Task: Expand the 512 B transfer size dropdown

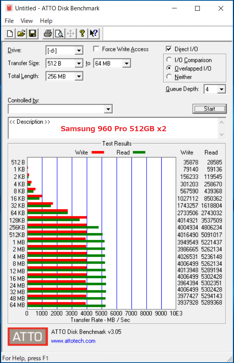Action: (x=79, y=63)
